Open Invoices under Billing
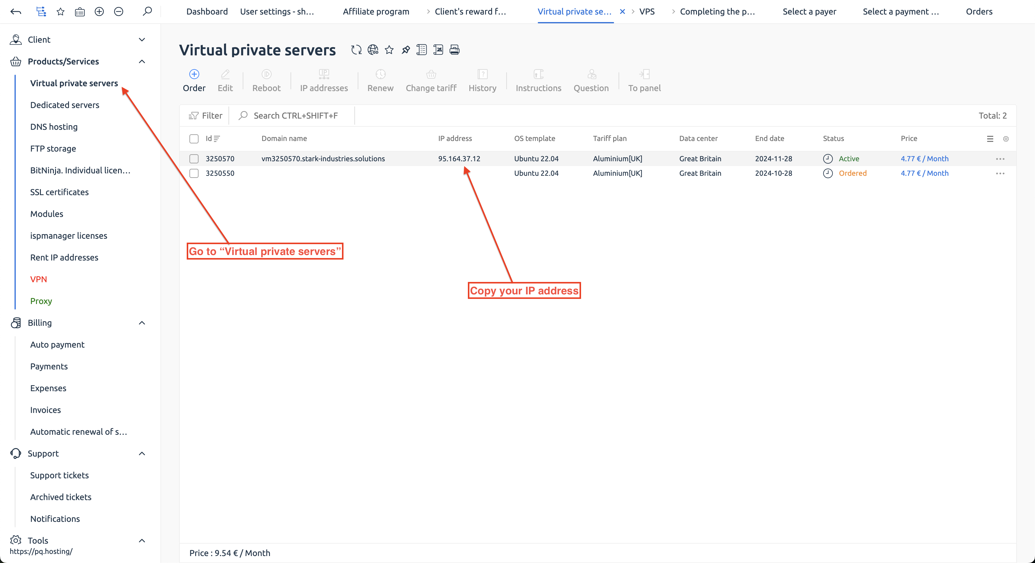Image resolution: width=1035 pixels, height=563 pixels. pos(45,410)
